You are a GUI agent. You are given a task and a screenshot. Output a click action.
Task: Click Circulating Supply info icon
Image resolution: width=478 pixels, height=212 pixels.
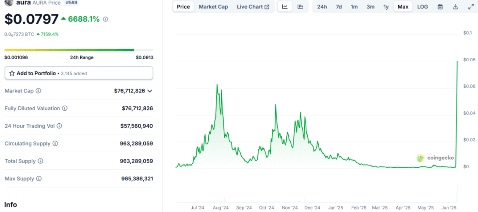[55, 144]
